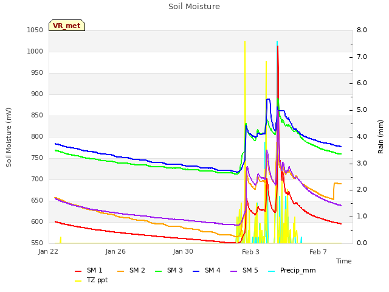This screenshot has width=389, height=292.
Task: Click the 2.0 rain-axis tick label
Action: 362,190
